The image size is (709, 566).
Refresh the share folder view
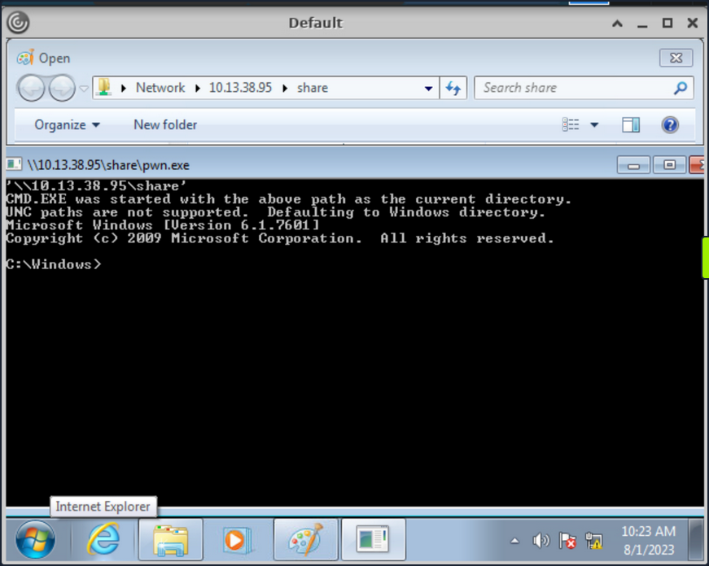coord(453,87)
